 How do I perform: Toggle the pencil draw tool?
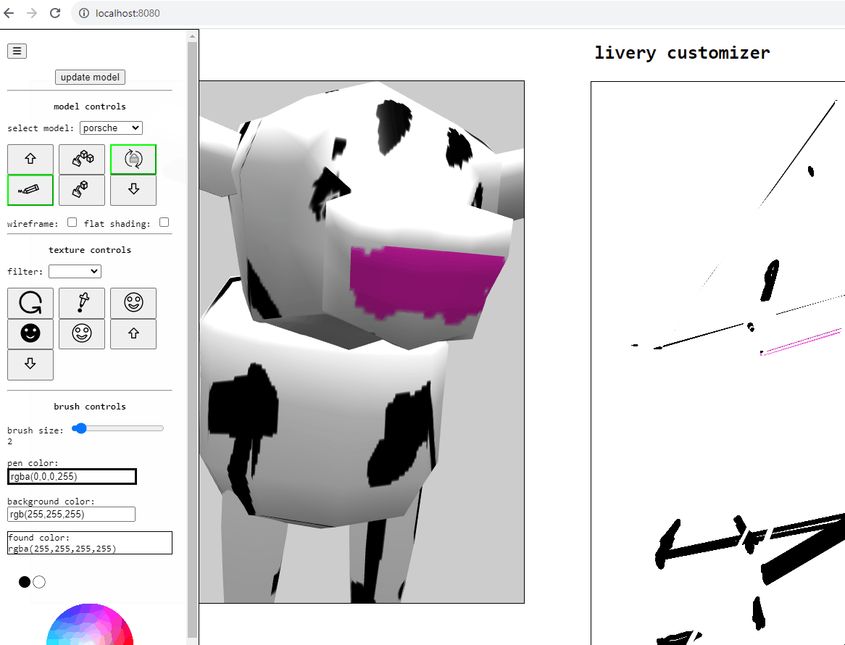30,190
